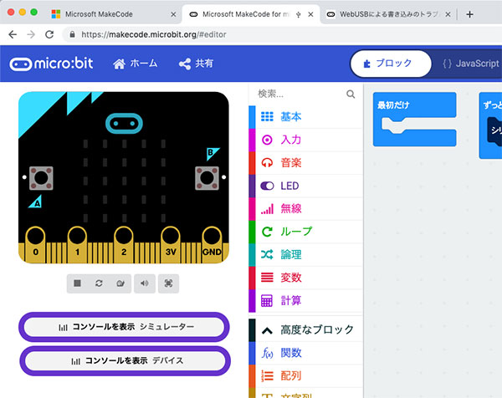Mute the simulator audio
502x398 pixels.
coord(145,283)
